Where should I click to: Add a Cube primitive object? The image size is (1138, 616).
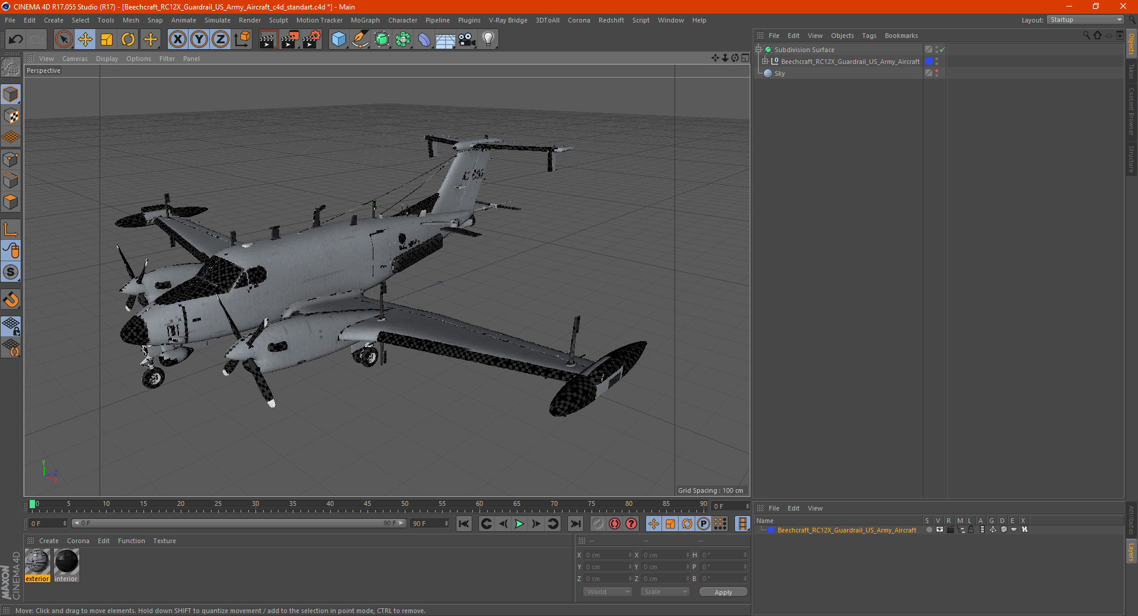338,40
